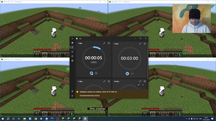Open taskbar date and time
This screenshot has height=121, width=216.
click(x=206, y=119)
